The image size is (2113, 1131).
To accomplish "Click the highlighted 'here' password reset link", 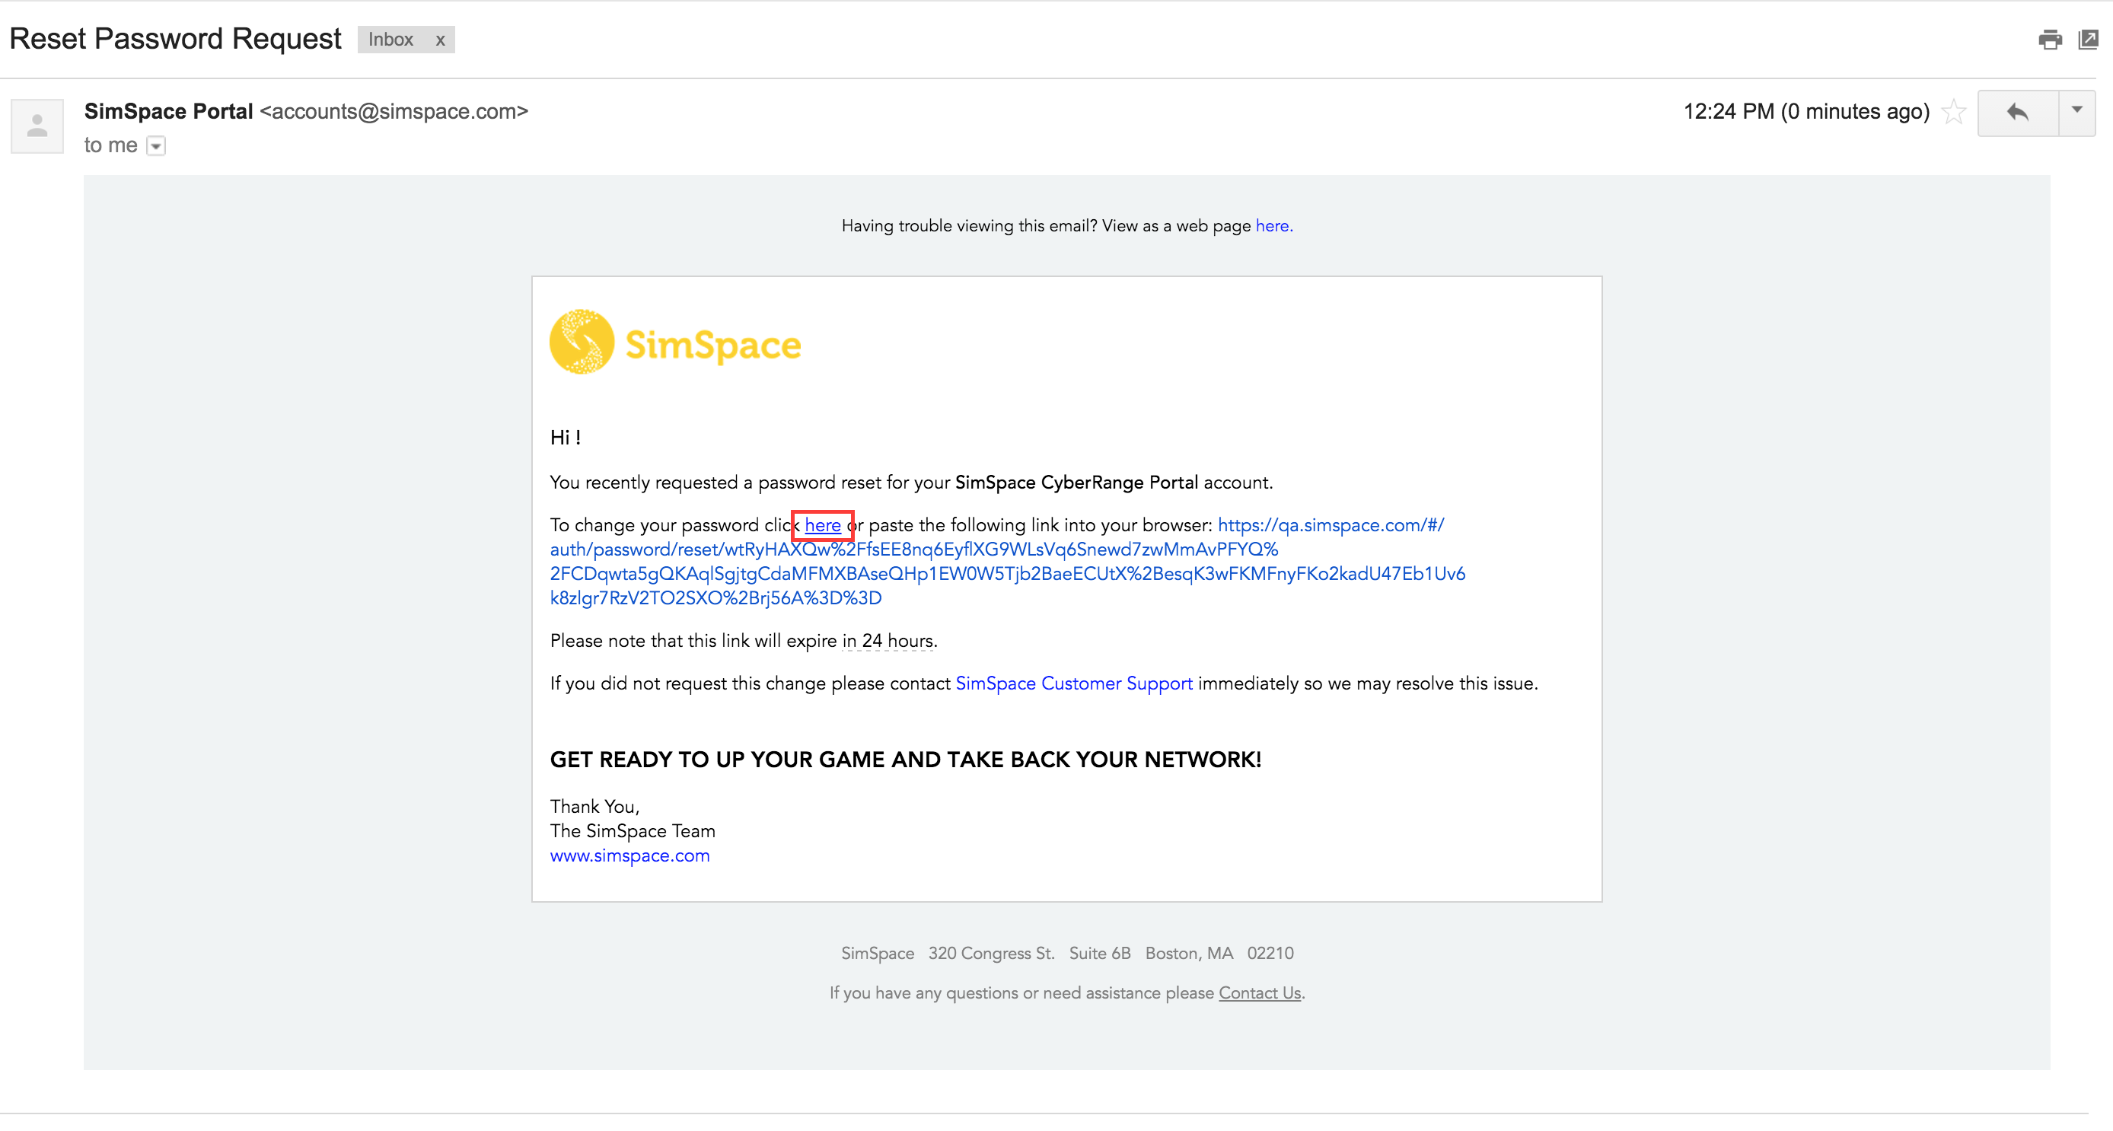I will [822, 525].
